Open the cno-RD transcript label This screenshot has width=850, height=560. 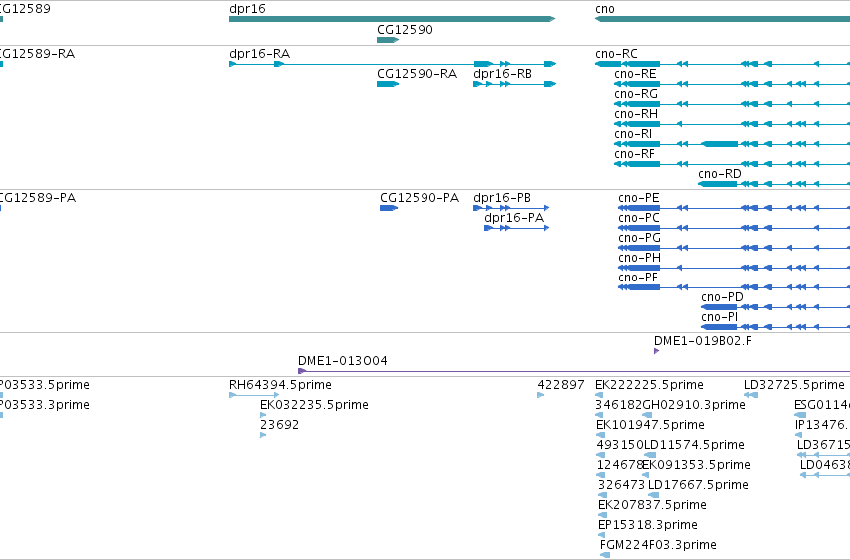pos(720,174)
